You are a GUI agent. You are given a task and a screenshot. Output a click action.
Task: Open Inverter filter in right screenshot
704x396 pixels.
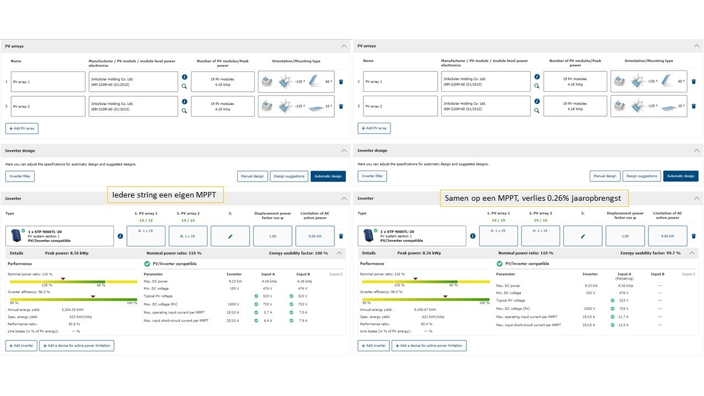[x=372, y=176]
